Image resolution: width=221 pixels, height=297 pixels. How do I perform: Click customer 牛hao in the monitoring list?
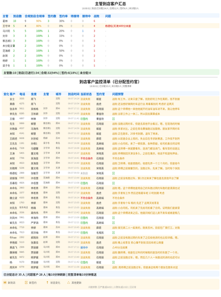point(13,238)
